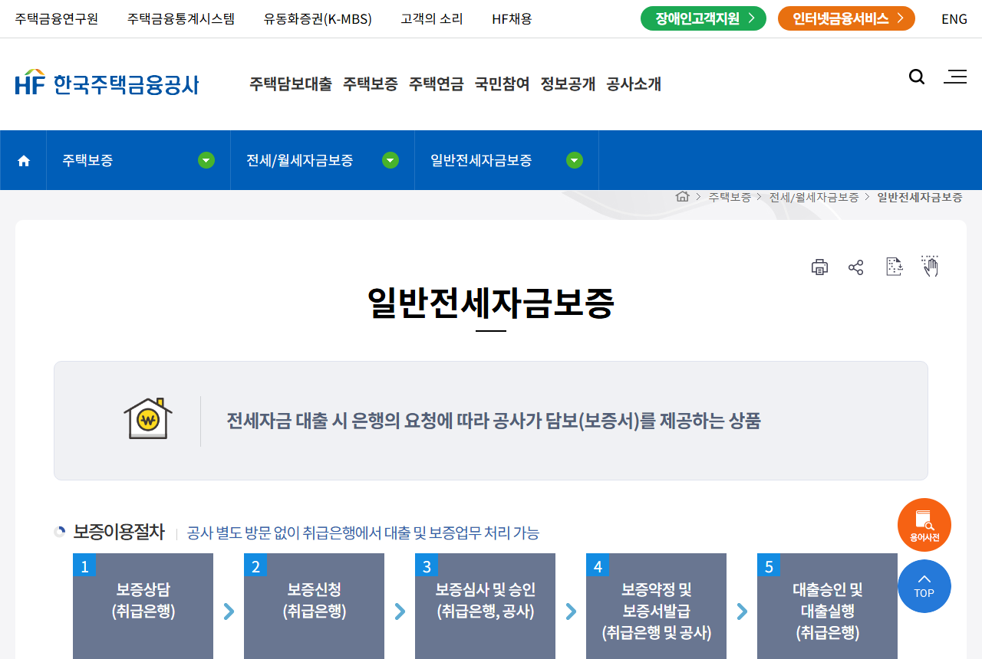Click the blue TOP button
The height and width of the screenshot is (659, 982).
(924, 586)
